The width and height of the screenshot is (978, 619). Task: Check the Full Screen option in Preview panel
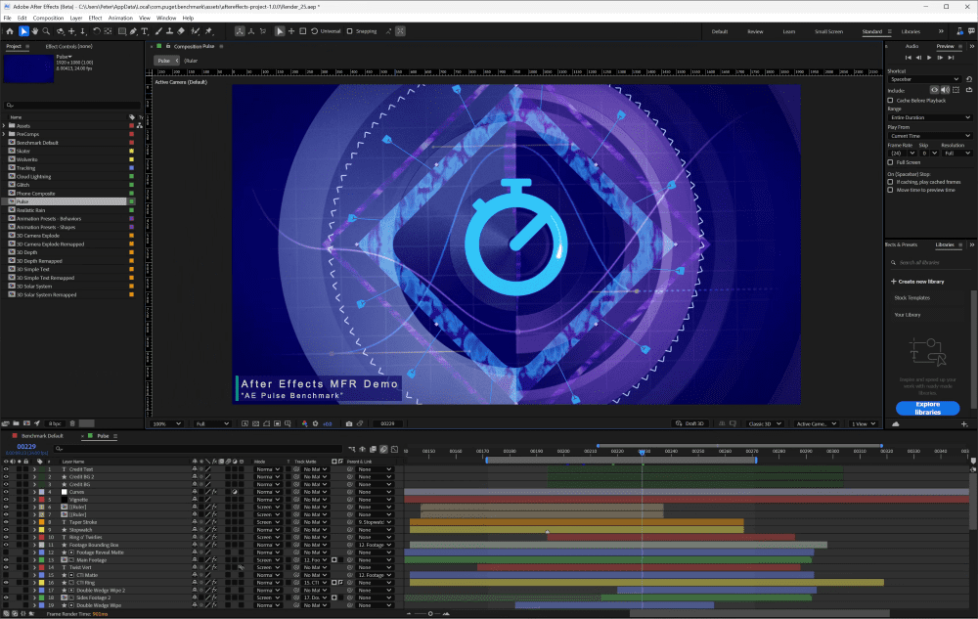(x=890, y=162)
